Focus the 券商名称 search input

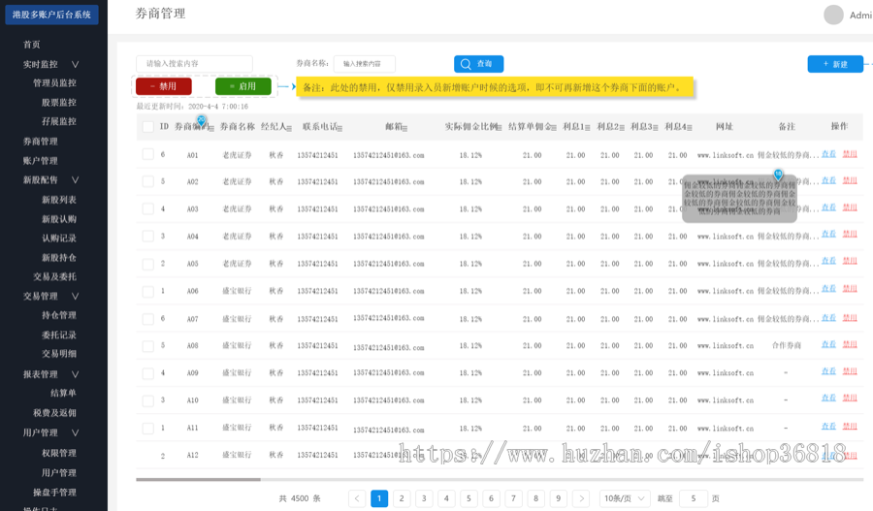(x=364, y=64)
